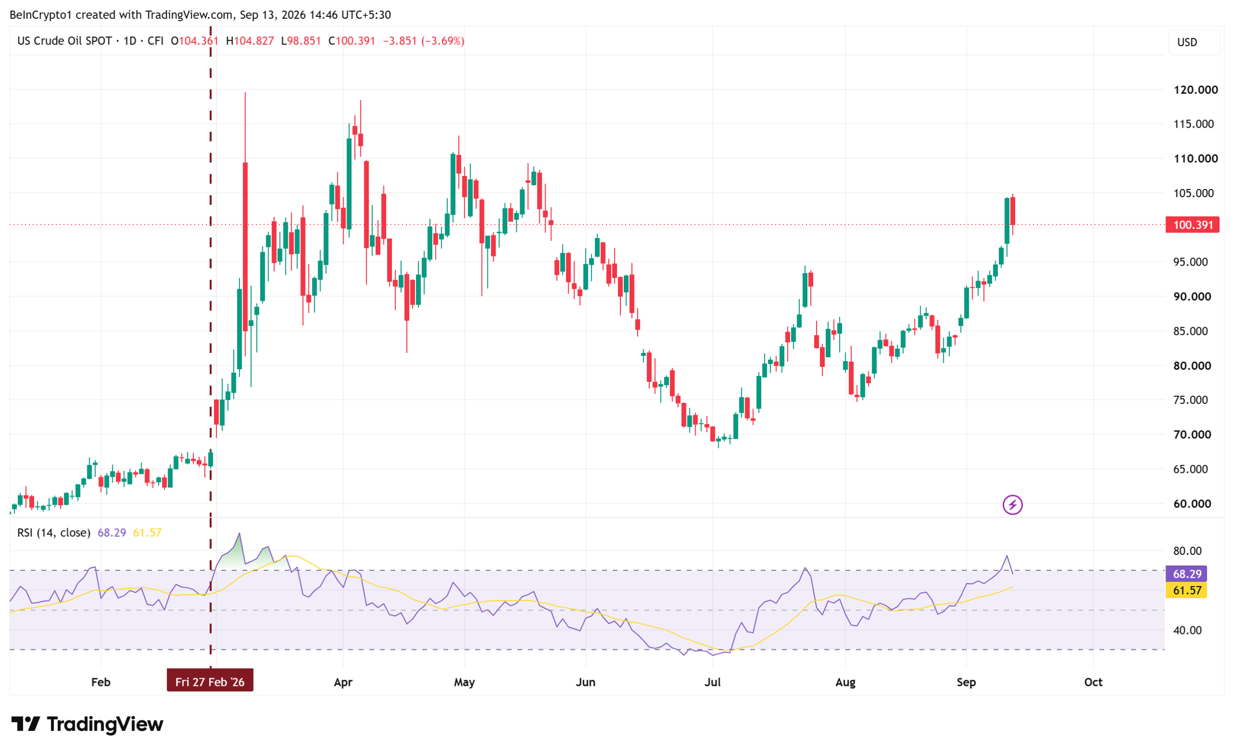Click the 60.000 price axis label

point(1192,503)
